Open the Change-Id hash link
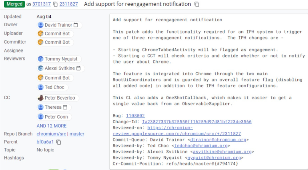 coord(197,122)
